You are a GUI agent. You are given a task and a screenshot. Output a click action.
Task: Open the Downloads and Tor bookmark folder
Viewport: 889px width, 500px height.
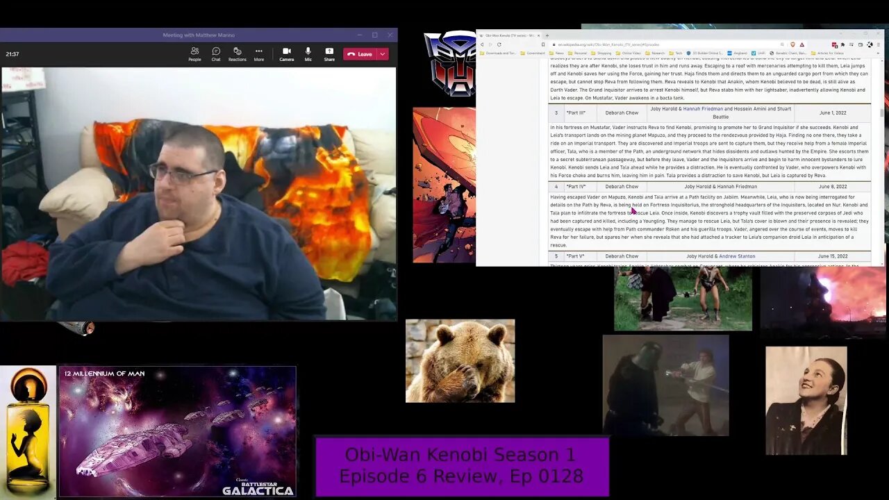point(498,53)
